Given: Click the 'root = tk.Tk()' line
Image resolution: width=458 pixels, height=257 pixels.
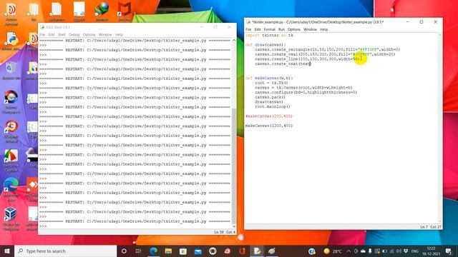Looking at the screenshot, I should tap(271, 83).
